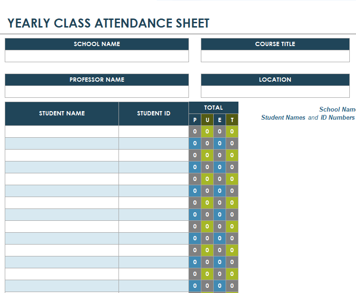Click the STUDENT ID column header
The image size is (356, 293).
154,113
